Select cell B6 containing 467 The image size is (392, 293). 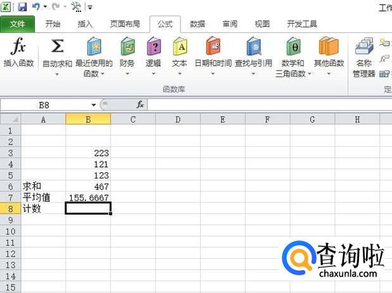88,187
